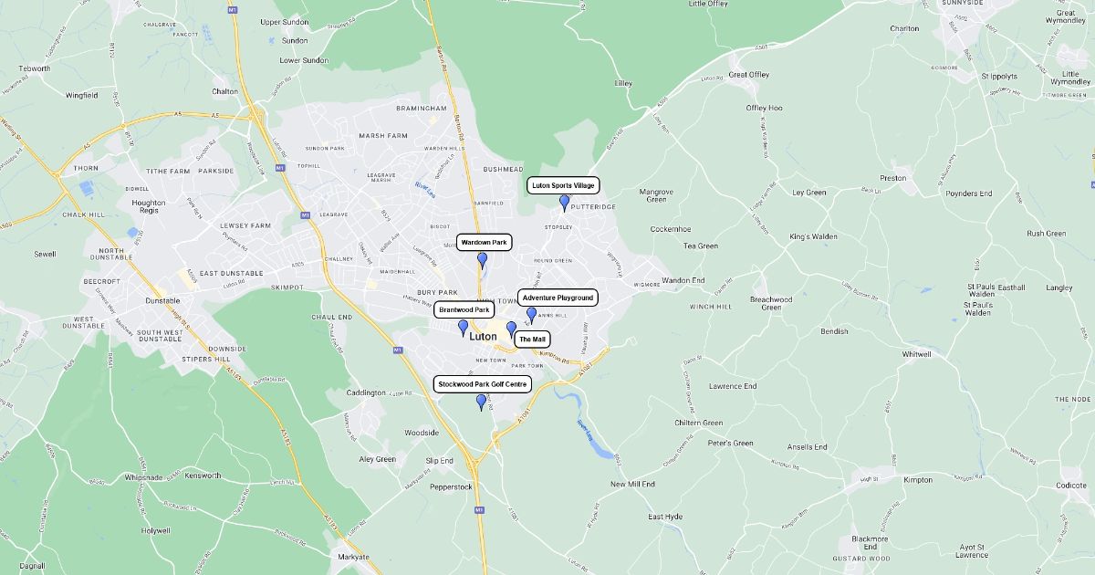Select the Brantwood Park marker pin
The image size is (1095, 575).
(463, 328)
